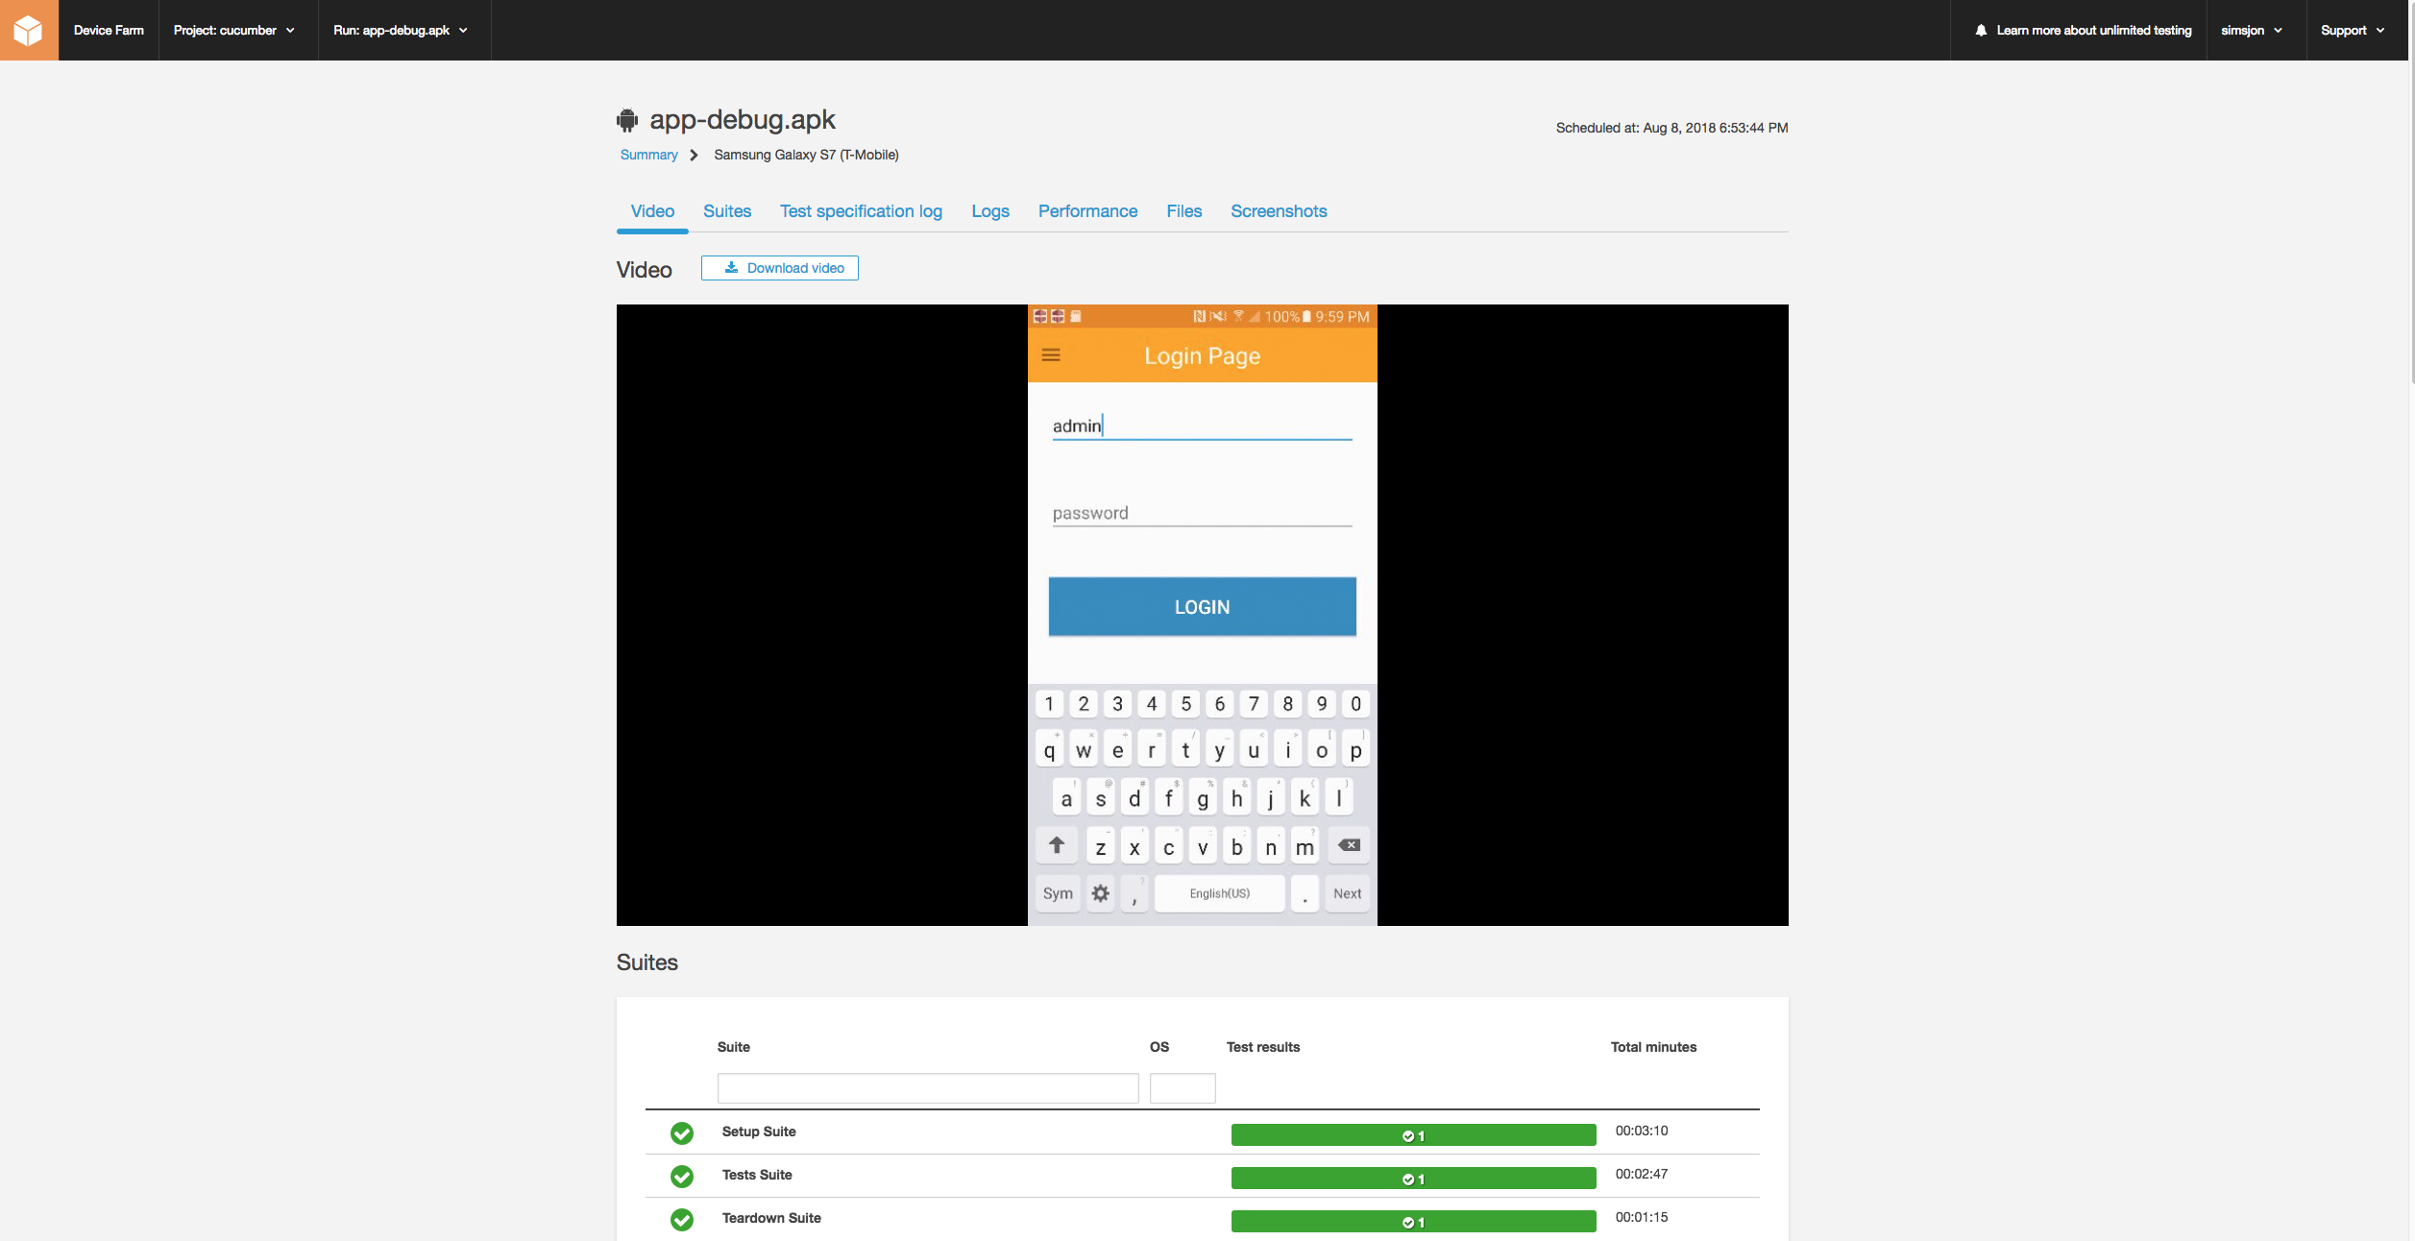Open the simsjon account menu
The width and height of the screenshot is (2415, 1241).
(2251, 31)
